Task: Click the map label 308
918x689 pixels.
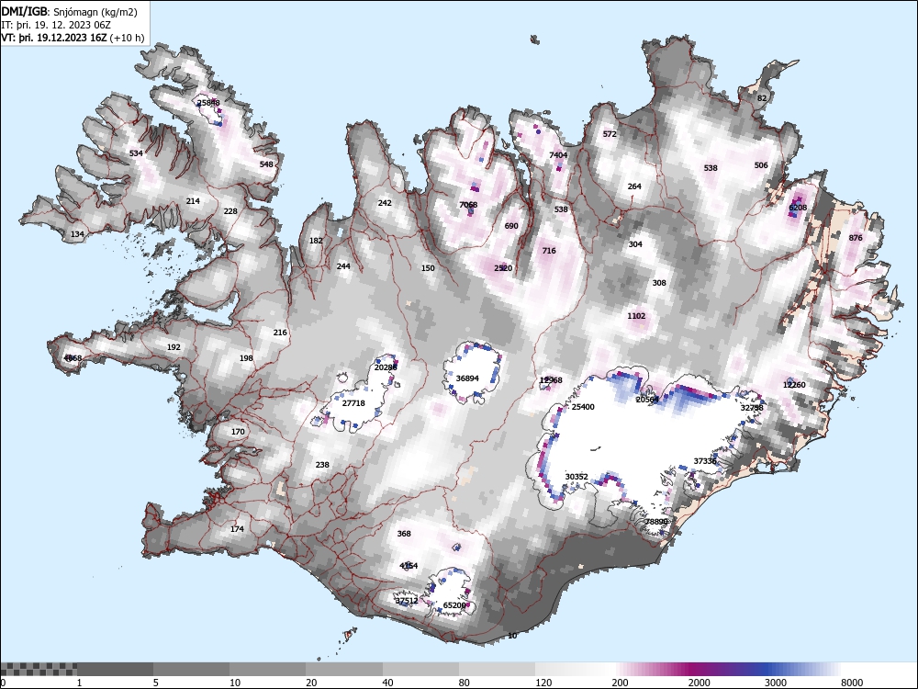Action: (x=659, y=283)
